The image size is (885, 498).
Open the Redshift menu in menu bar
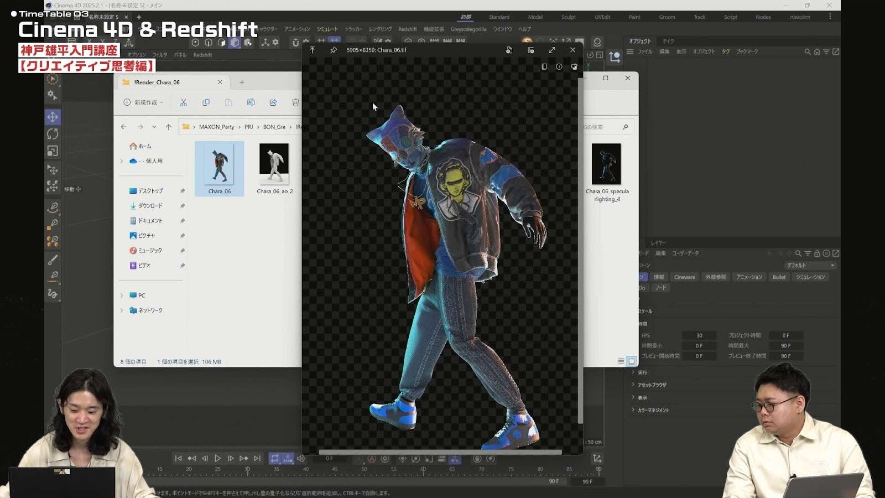407,29
